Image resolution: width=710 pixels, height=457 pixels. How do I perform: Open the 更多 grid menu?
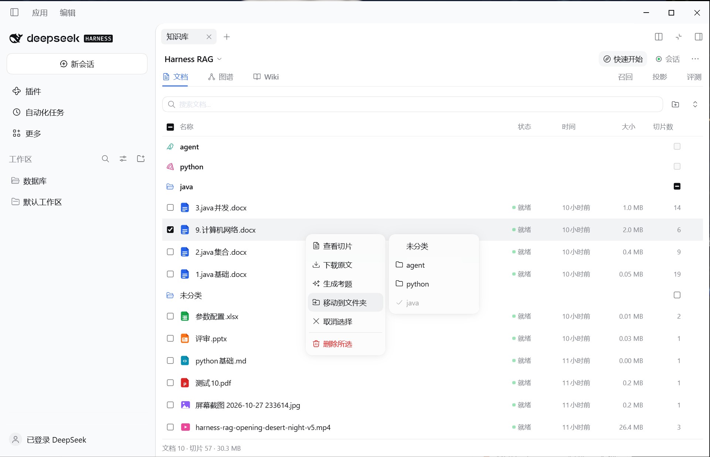(27, 133)
